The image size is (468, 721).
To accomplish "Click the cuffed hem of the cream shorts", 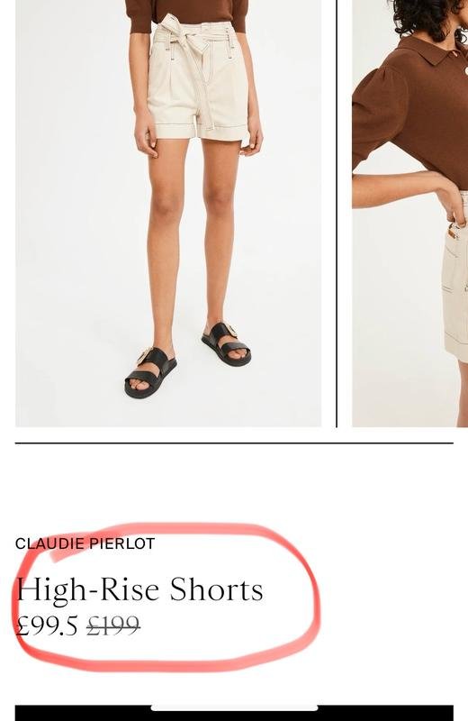I will [197, 132].
